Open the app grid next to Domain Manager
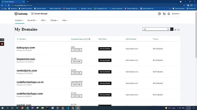 click(32, 14)
